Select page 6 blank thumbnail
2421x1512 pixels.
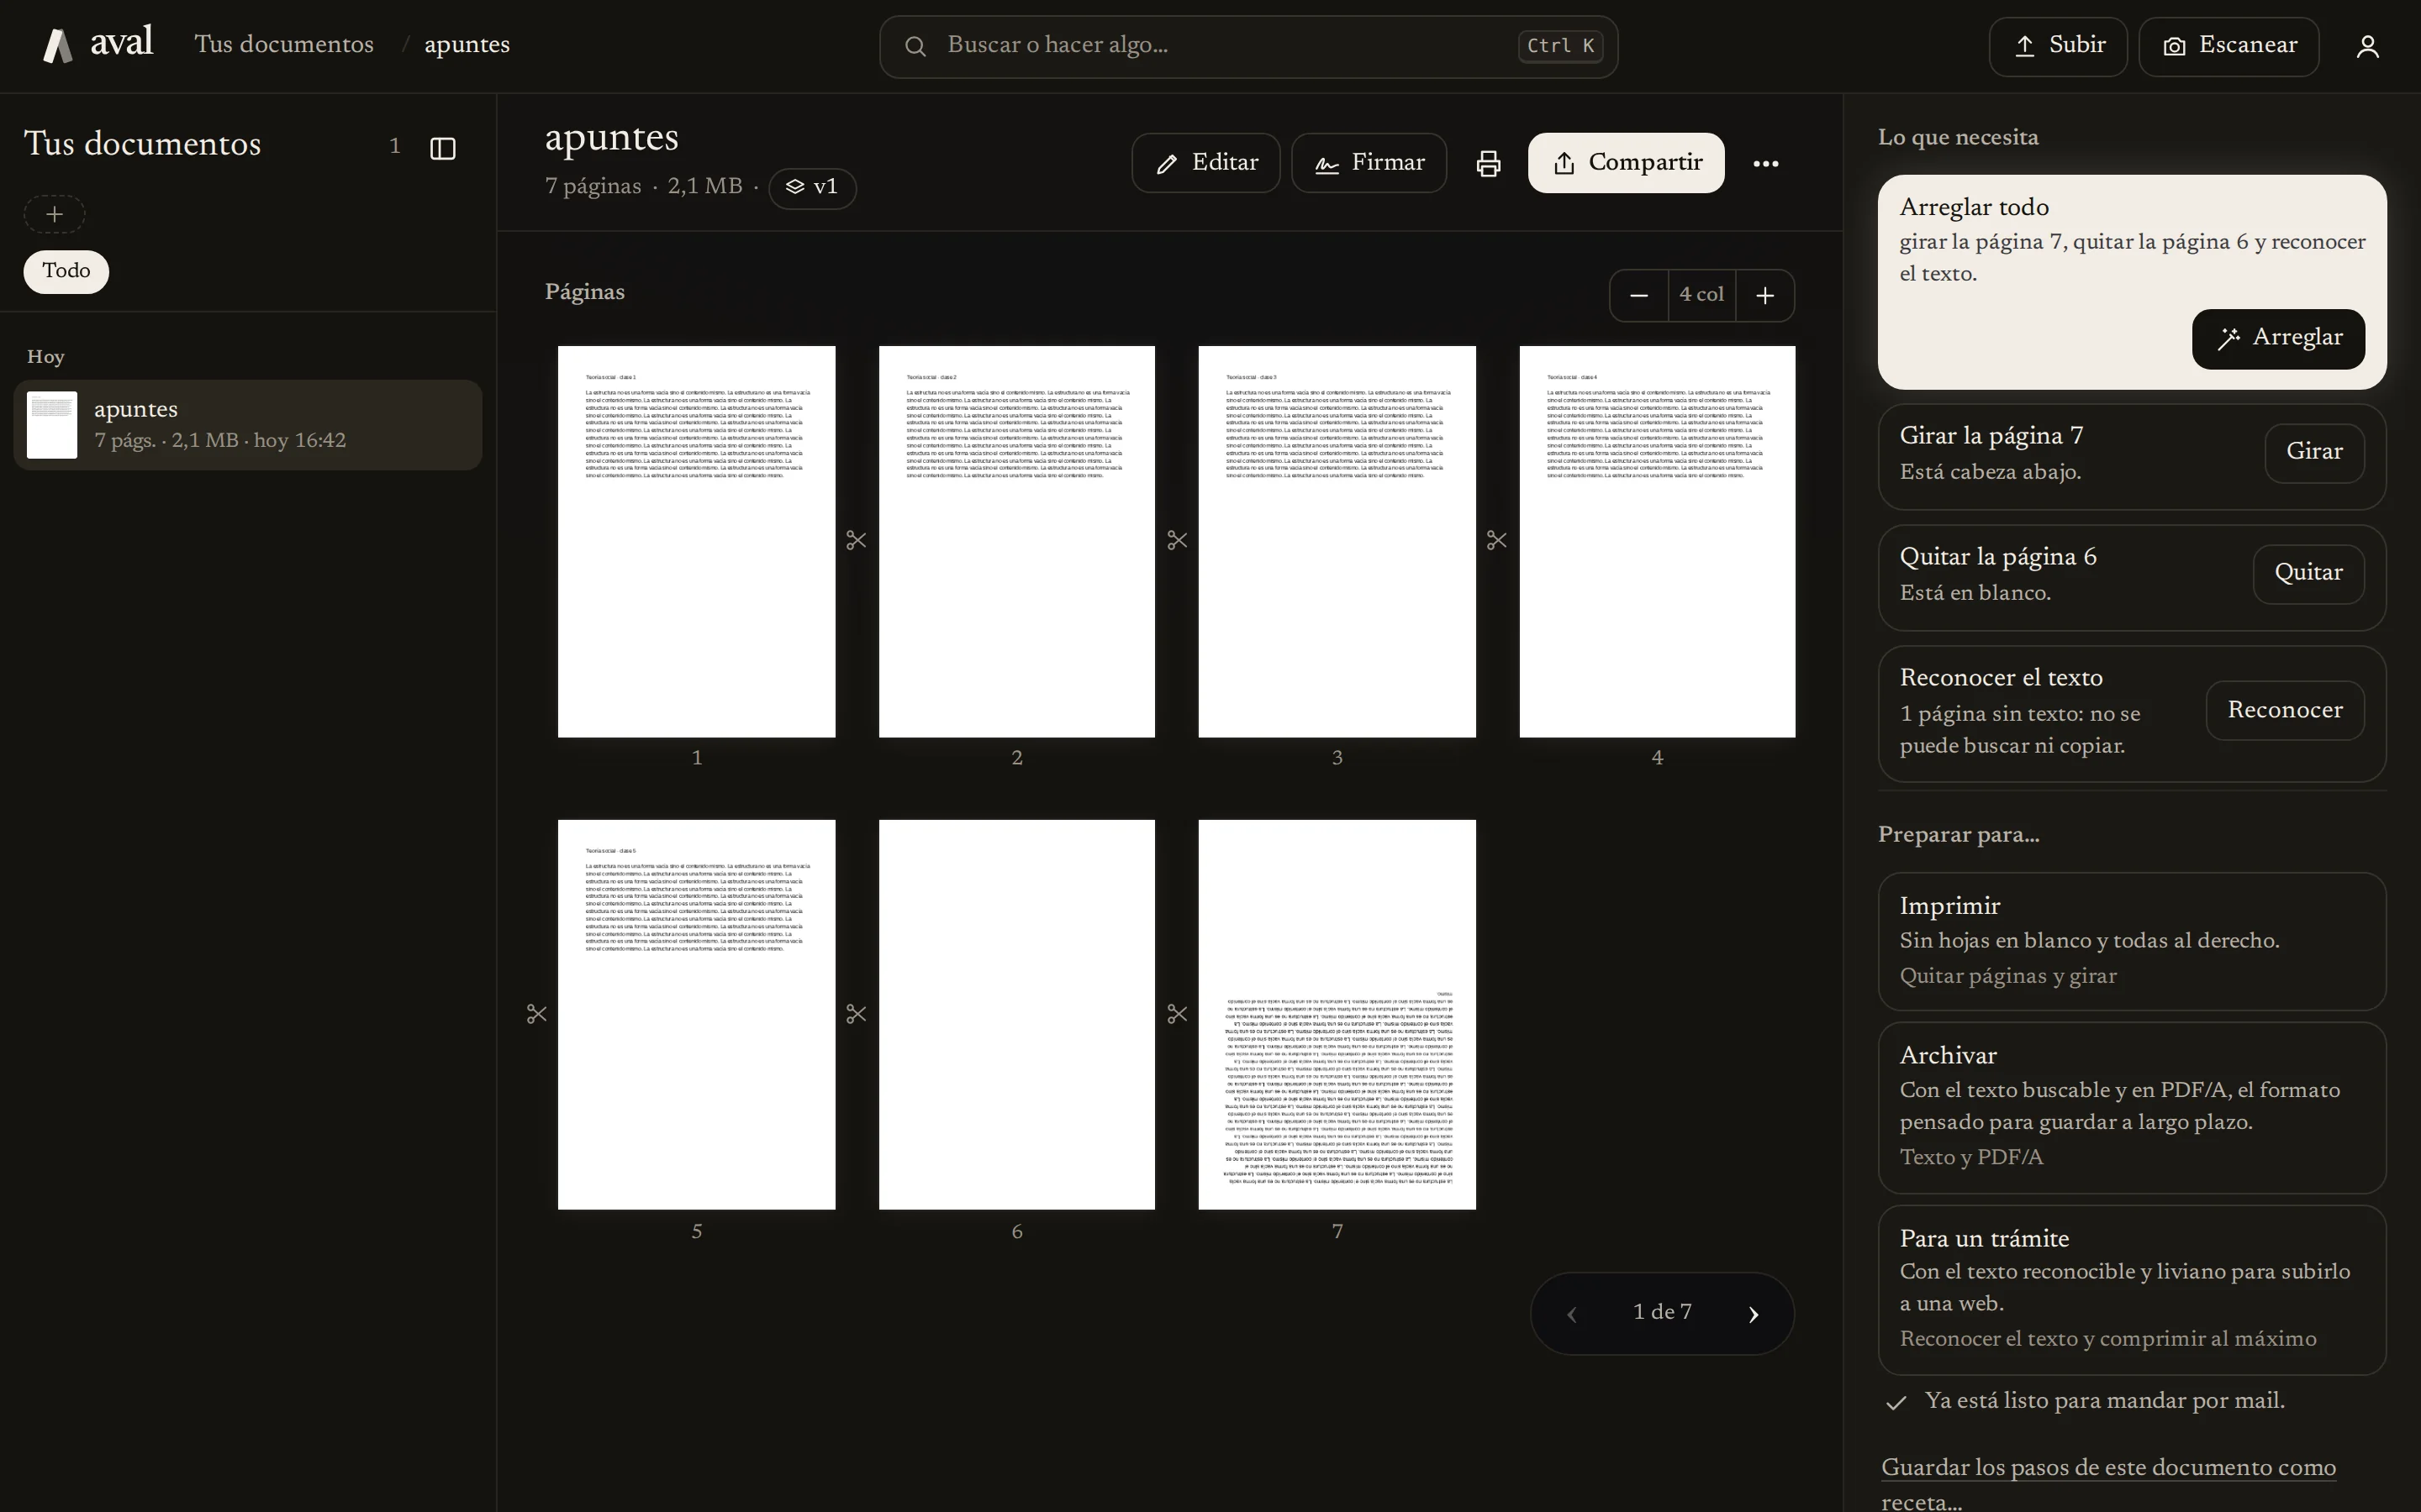coord(1016,1015)
